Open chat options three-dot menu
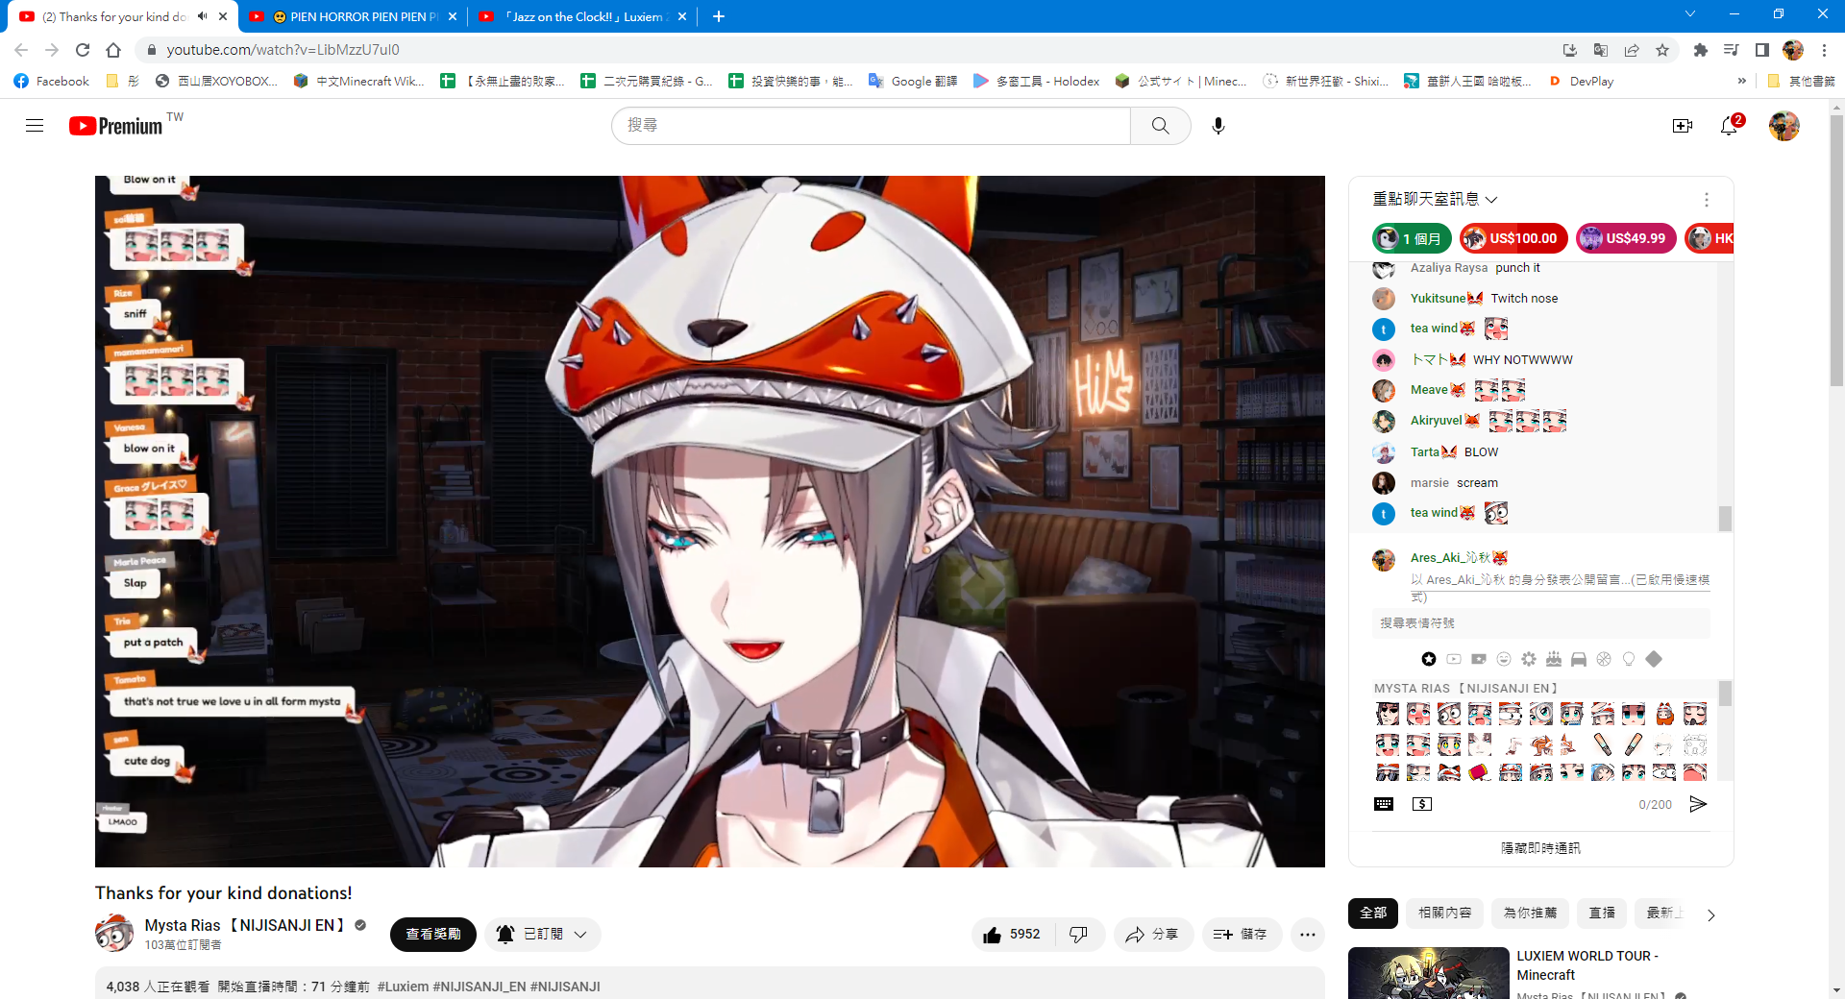 [x=1706, y=200]
